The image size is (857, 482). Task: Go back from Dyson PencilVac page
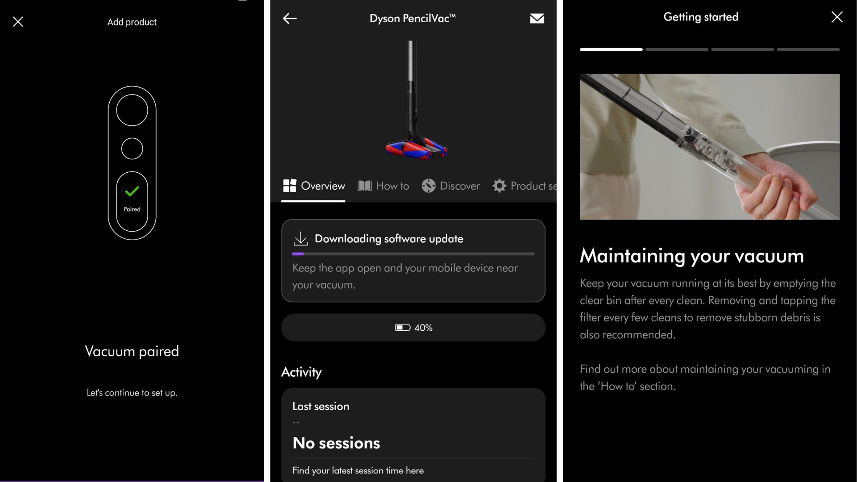(290, 18)
